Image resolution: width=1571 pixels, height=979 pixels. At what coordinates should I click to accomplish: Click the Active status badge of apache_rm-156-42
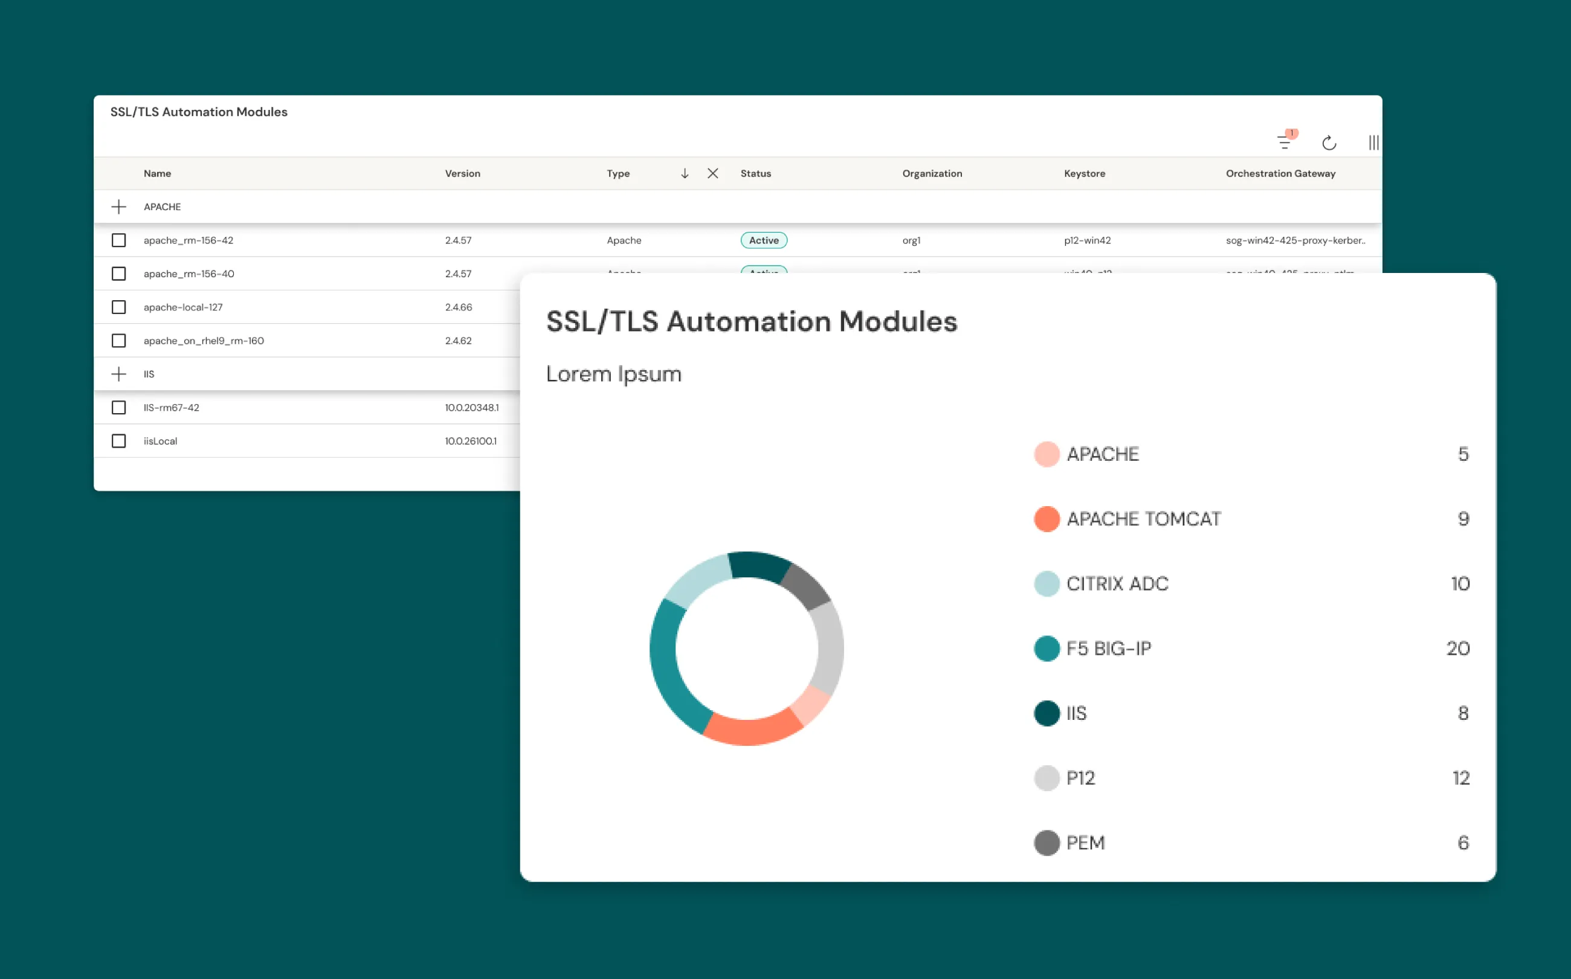pos(764,240)
